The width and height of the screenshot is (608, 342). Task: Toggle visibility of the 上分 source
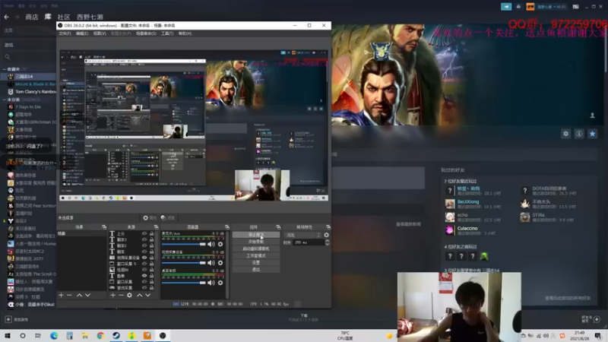coord(144,234)
